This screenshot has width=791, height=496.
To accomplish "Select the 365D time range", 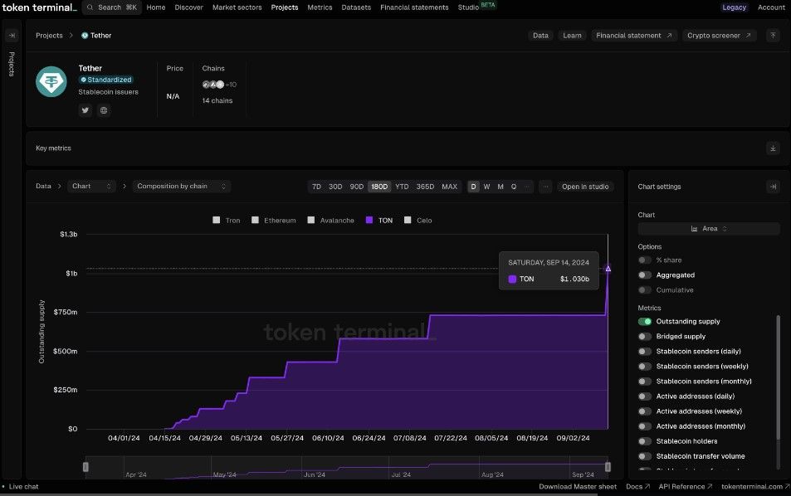I will coord(425,187).
